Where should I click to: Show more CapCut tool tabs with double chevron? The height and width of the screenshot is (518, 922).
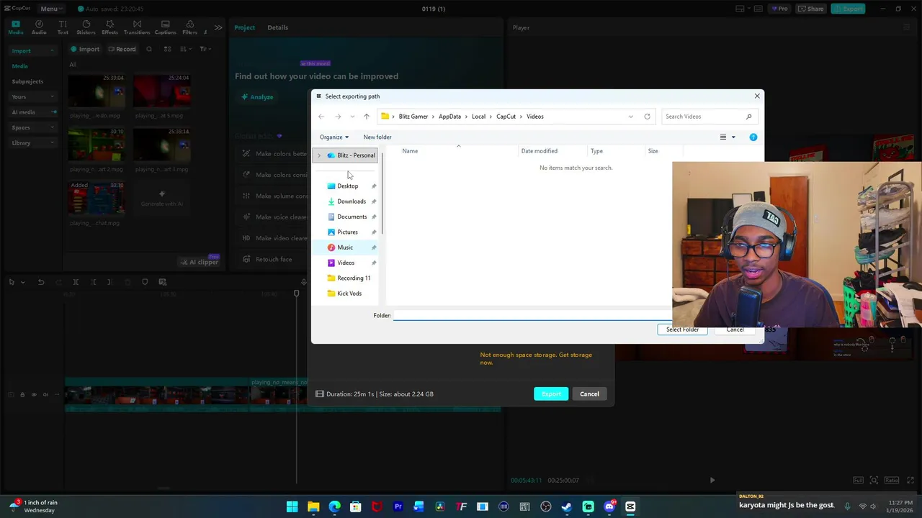pyautogui.click(x=218, y=27)
